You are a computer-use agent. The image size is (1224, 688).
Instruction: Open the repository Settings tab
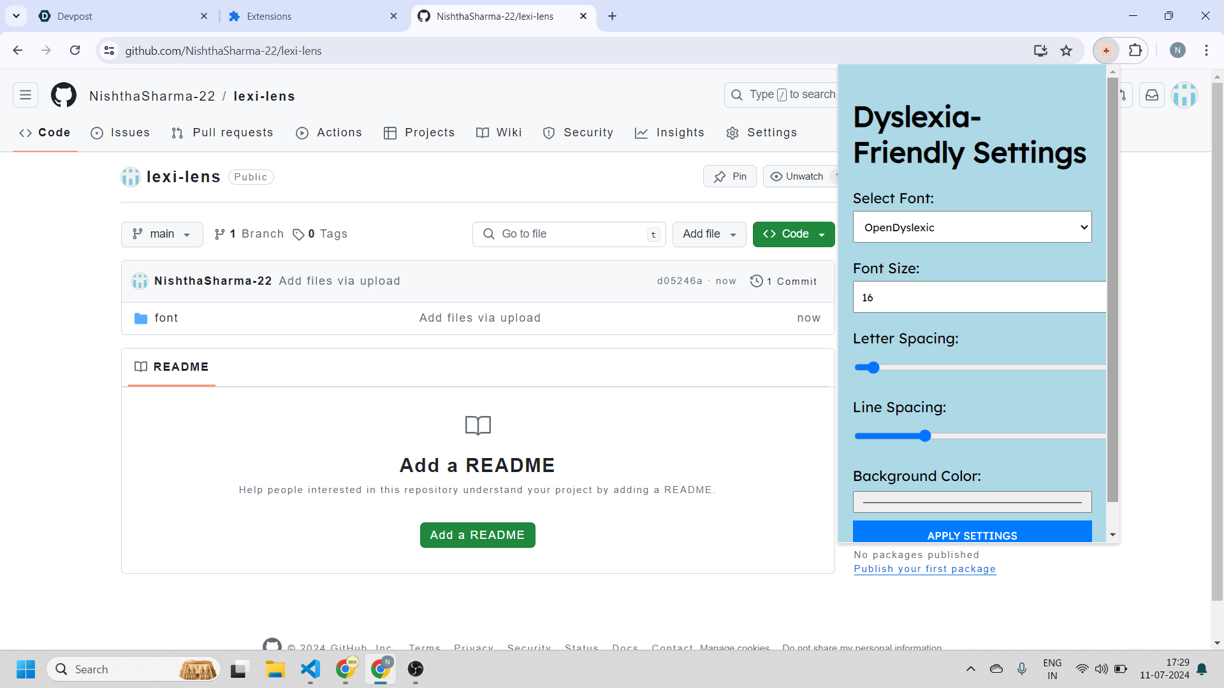762,133
